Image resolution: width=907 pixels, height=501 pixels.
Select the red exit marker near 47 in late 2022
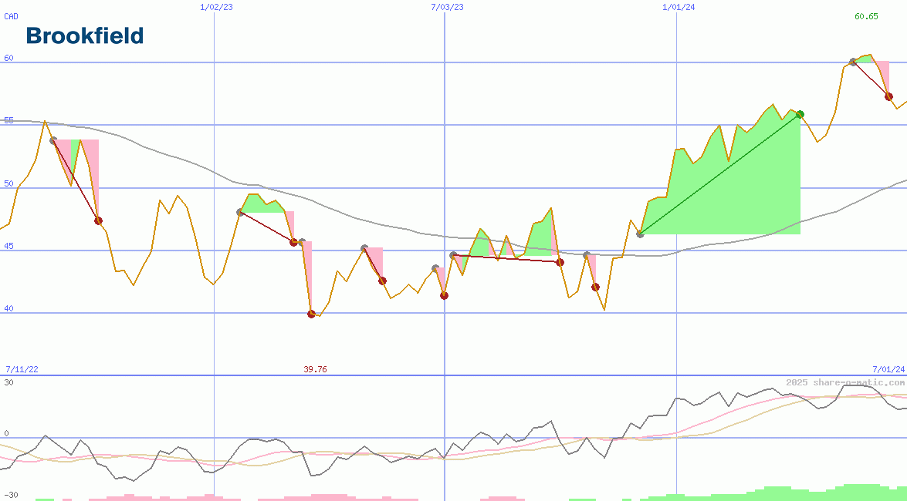tap(98, 220)
